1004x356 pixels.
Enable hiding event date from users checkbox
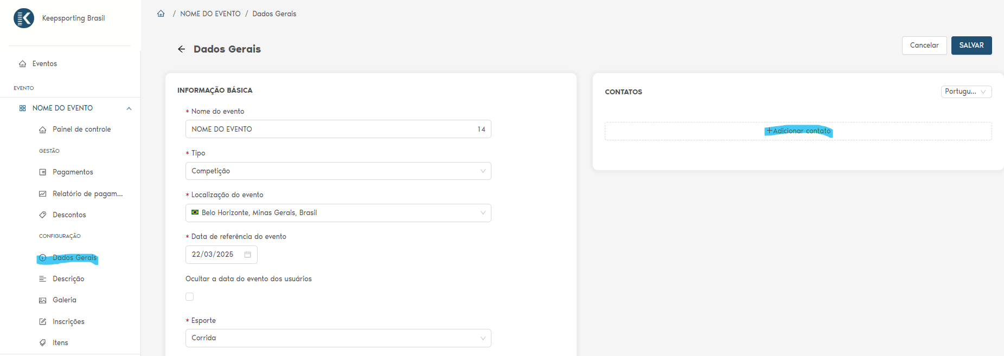pos(190,297)
